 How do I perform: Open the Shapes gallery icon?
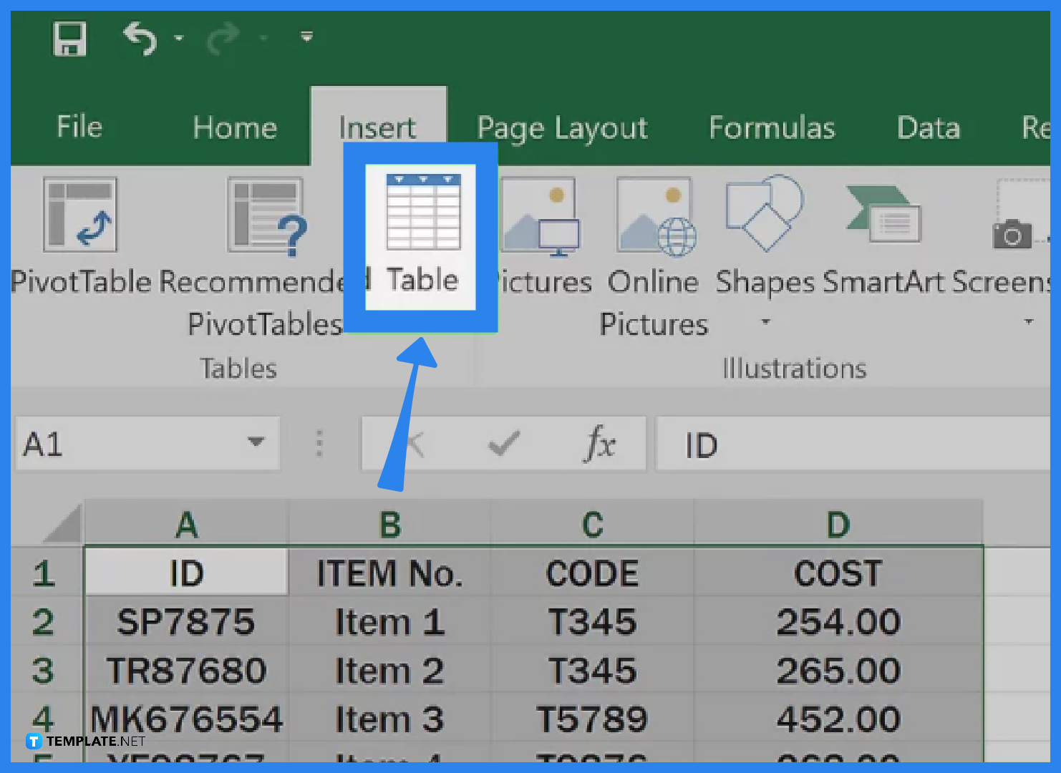click(x=763, y=215)
